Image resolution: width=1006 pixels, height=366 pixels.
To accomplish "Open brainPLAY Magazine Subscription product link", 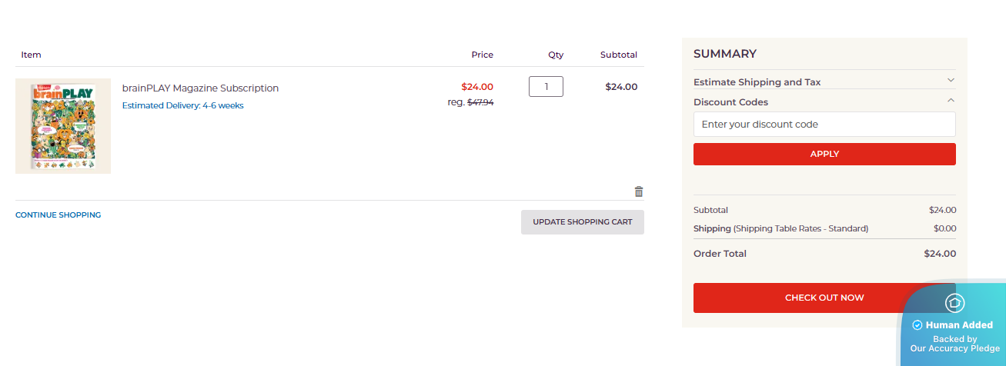I will (200, 88).
